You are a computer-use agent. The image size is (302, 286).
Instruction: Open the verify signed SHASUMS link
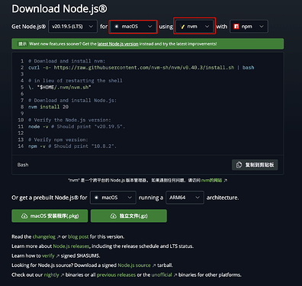(48, 255)
